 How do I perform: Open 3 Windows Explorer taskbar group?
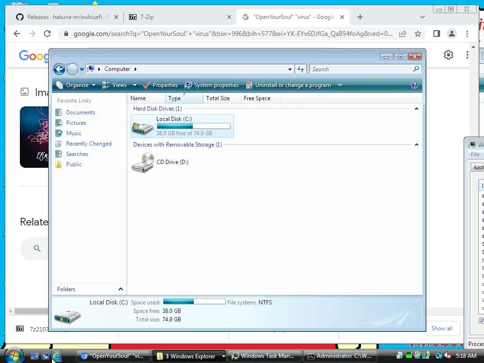(x=189, y=356)
